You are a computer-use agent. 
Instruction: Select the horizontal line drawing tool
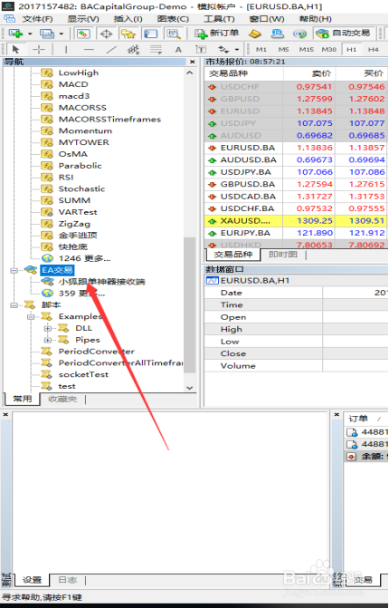pos(89,49)
